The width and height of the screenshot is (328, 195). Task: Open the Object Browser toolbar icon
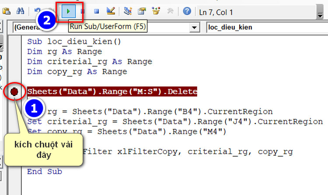156,11
